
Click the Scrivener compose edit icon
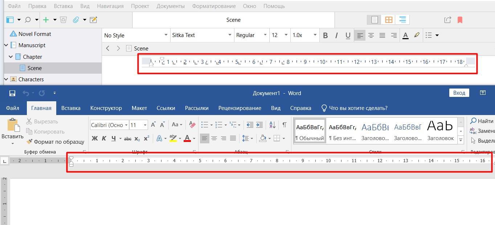click(x=93, y=20)
